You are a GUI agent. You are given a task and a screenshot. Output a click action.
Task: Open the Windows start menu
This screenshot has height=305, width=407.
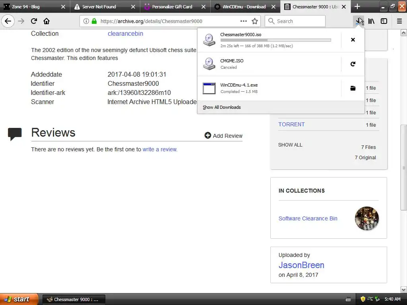pos(19,299)
